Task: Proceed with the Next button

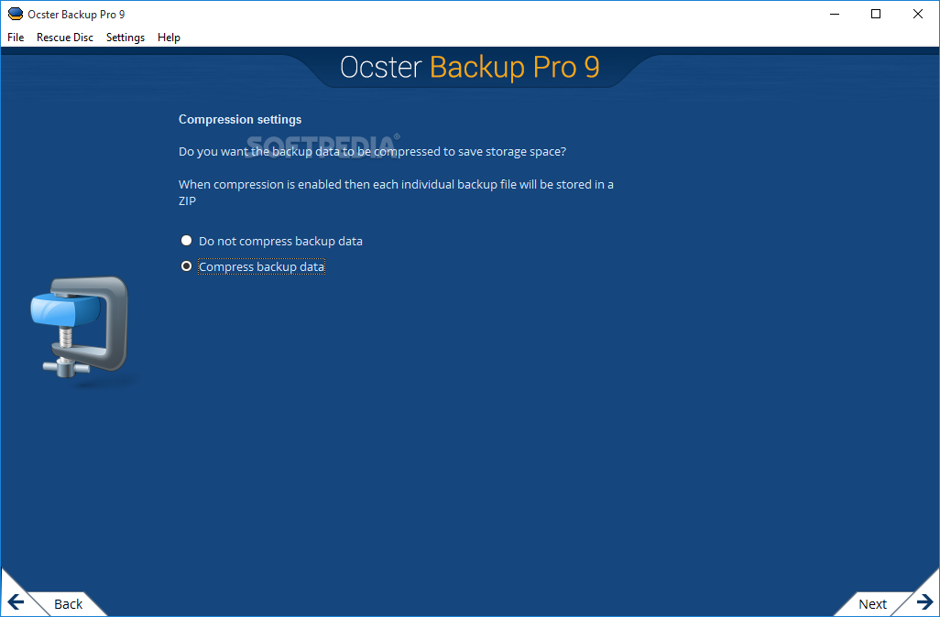Action: [872, 604]
